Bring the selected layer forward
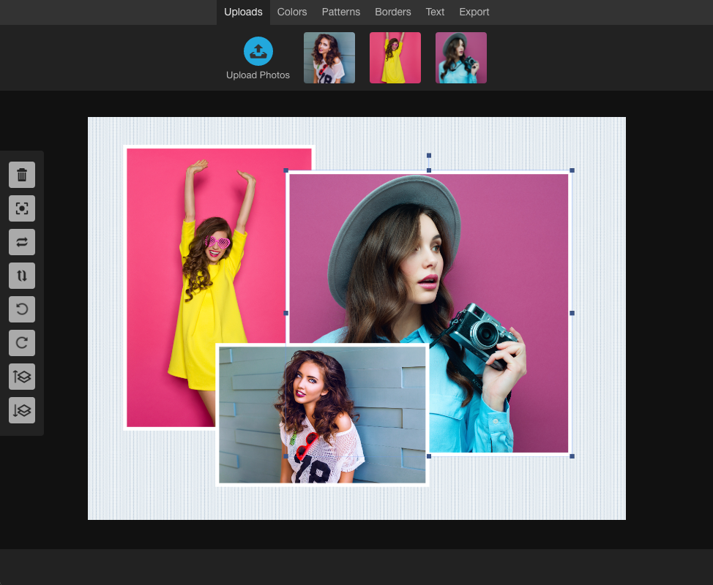This screenshot has height=585, width=713. (x=22, y=377)
